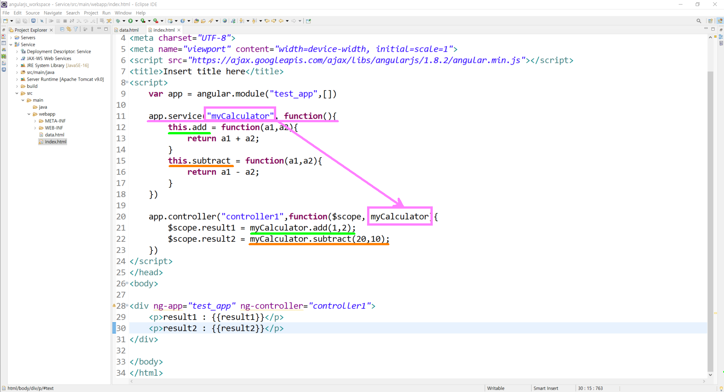Image resolution: width=724 pixels, height=392 pixels.
Task: Expand Deployment Descriptor: Service node
Action: 17,52
